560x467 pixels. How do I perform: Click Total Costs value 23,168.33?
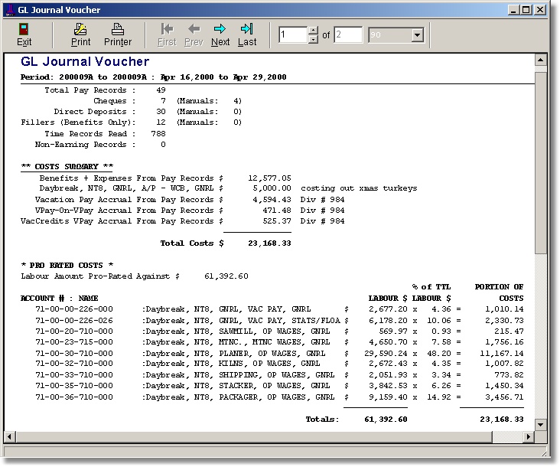pos(269,243)
